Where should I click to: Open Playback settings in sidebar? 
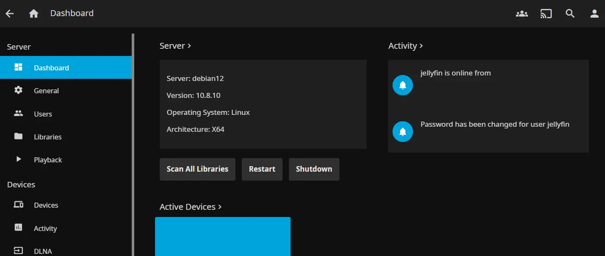48,160
